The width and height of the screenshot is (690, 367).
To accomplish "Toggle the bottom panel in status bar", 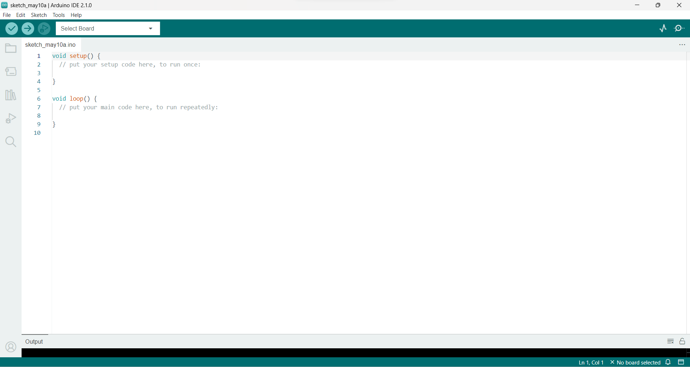I will point(681,362).
